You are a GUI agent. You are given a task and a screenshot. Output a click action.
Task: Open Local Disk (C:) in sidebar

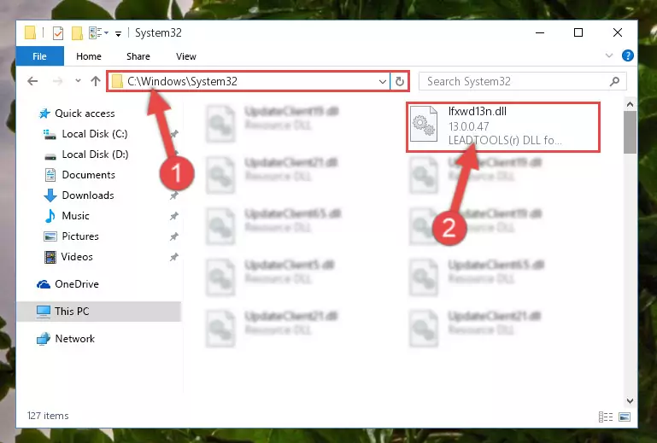click(95, 134)
